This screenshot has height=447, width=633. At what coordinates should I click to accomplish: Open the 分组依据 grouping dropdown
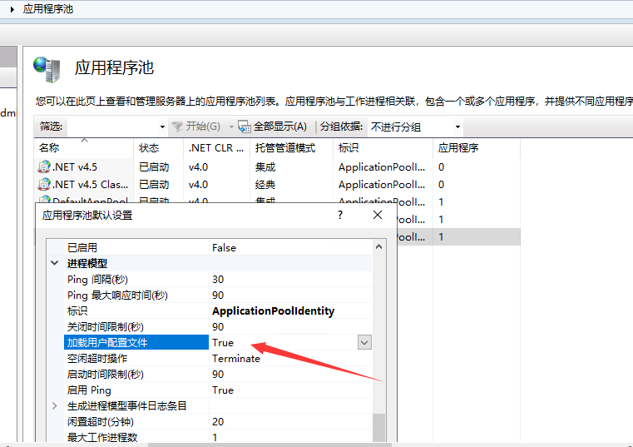point(457,127)
